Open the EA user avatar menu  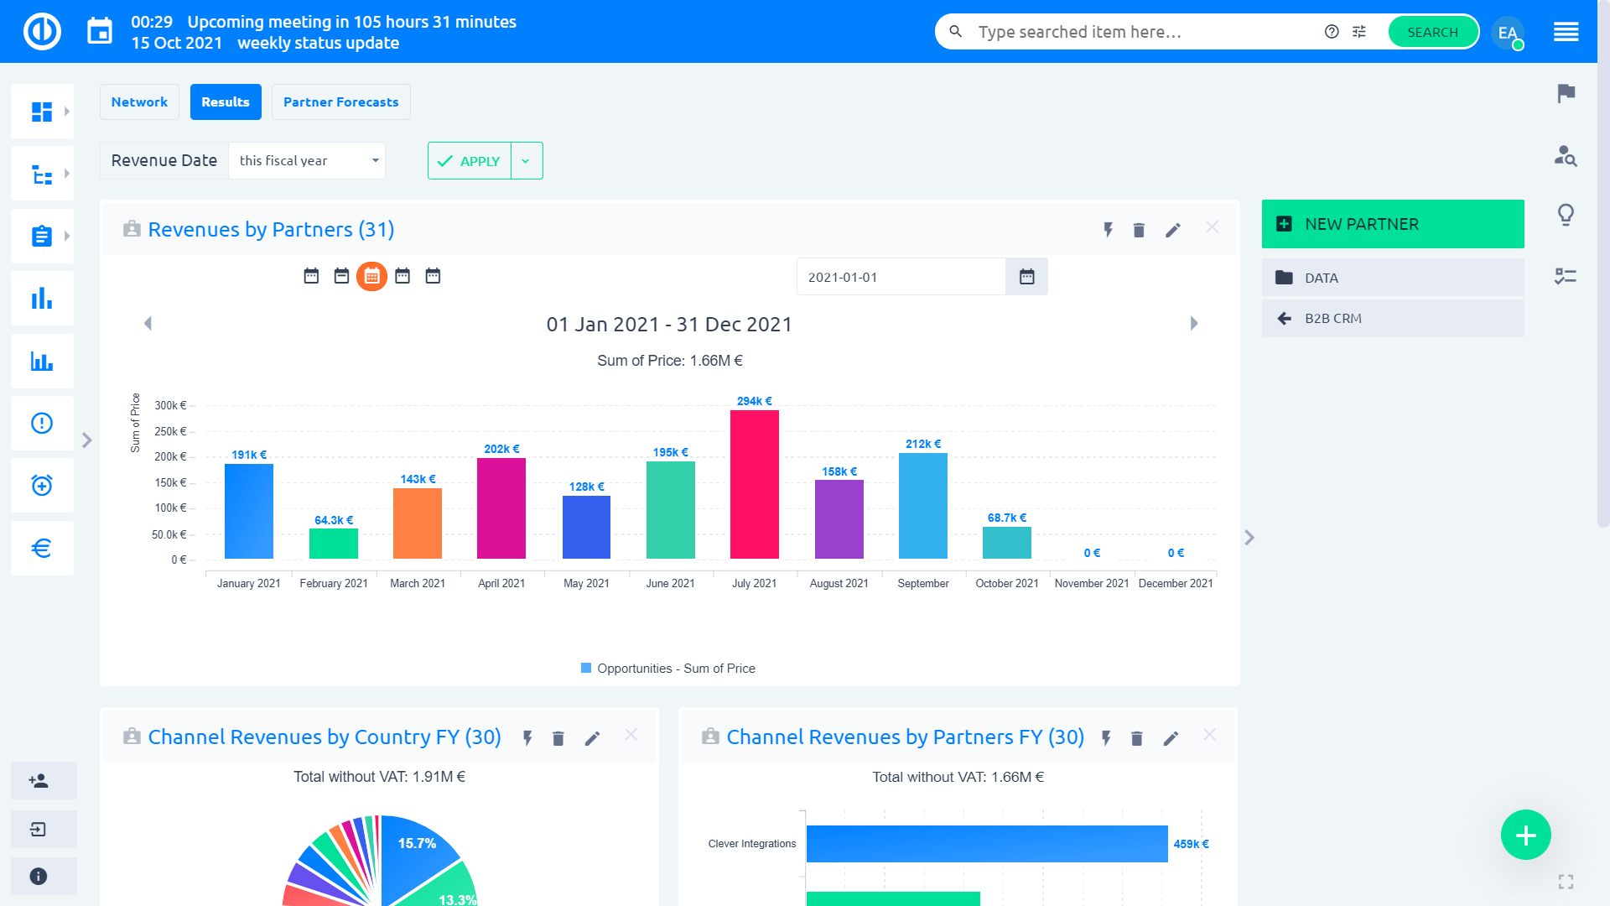pyautogui.click(x=1508, y=33)
